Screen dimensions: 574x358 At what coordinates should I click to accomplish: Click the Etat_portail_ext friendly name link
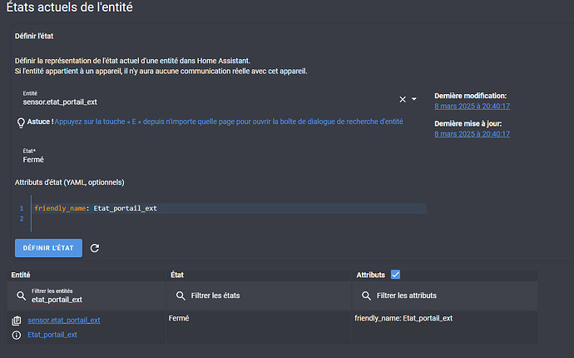pos(52,335)
